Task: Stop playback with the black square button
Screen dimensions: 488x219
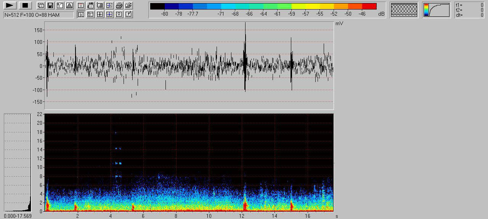Action: 25,5
